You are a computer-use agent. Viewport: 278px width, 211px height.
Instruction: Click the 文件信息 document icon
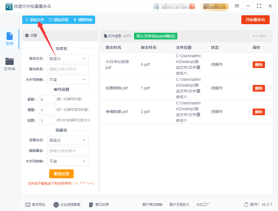(105, 36)
